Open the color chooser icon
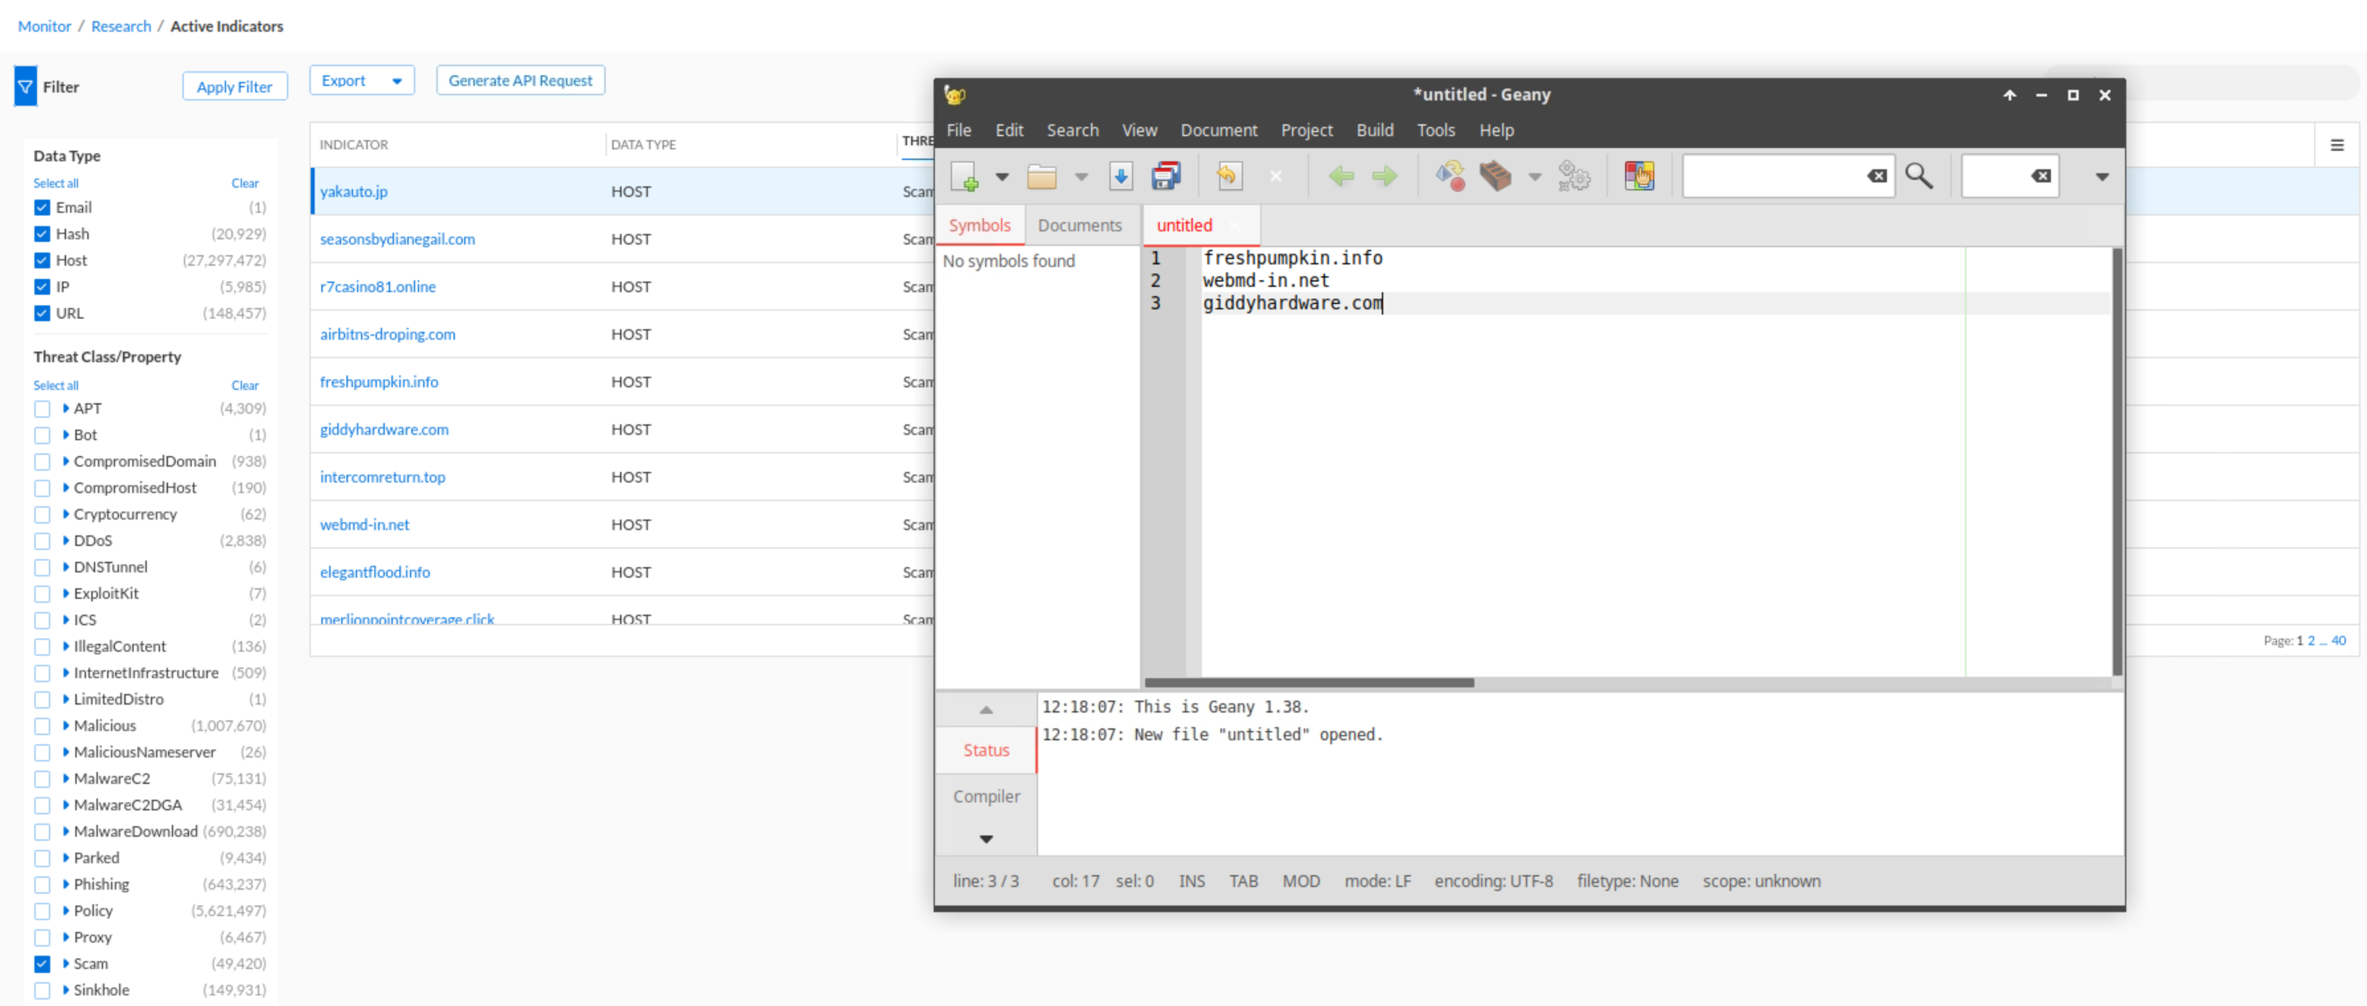The width and height of the screenshot is (2367, 1006). (1638, 175)
